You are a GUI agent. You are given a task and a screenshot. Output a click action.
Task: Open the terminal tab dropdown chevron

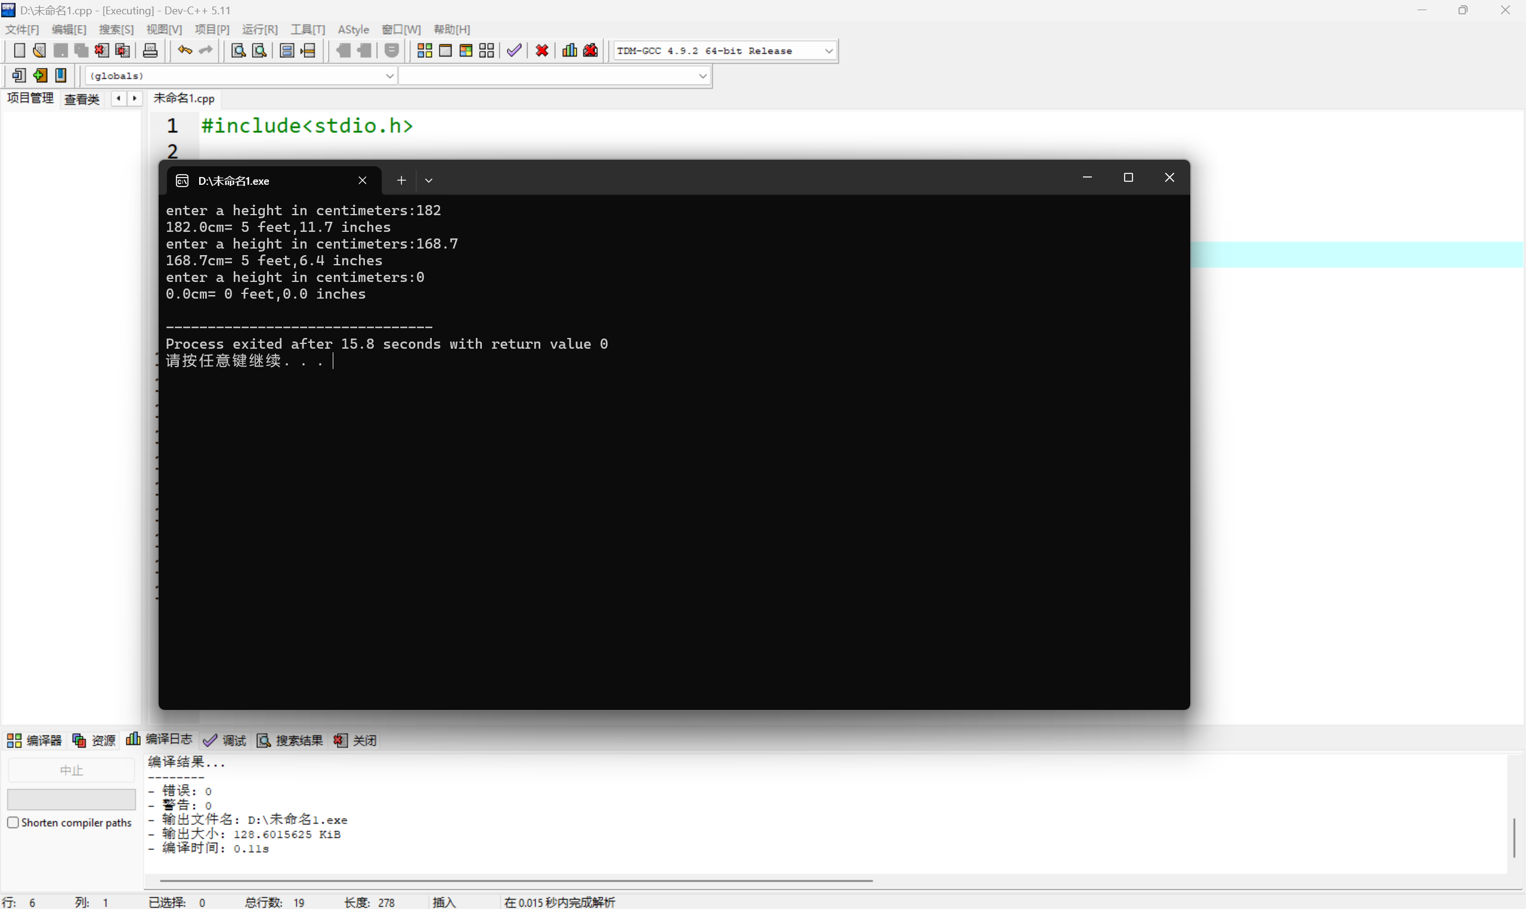point(429,181)
